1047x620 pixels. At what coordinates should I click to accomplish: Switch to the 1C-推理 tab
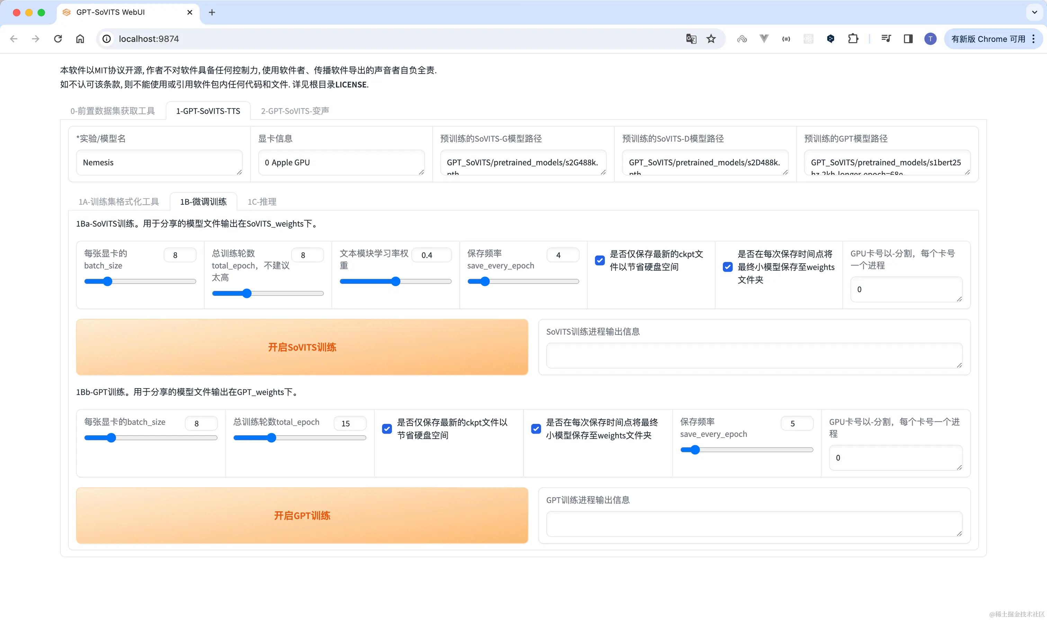pyautogui.click(x=262, y=202)
